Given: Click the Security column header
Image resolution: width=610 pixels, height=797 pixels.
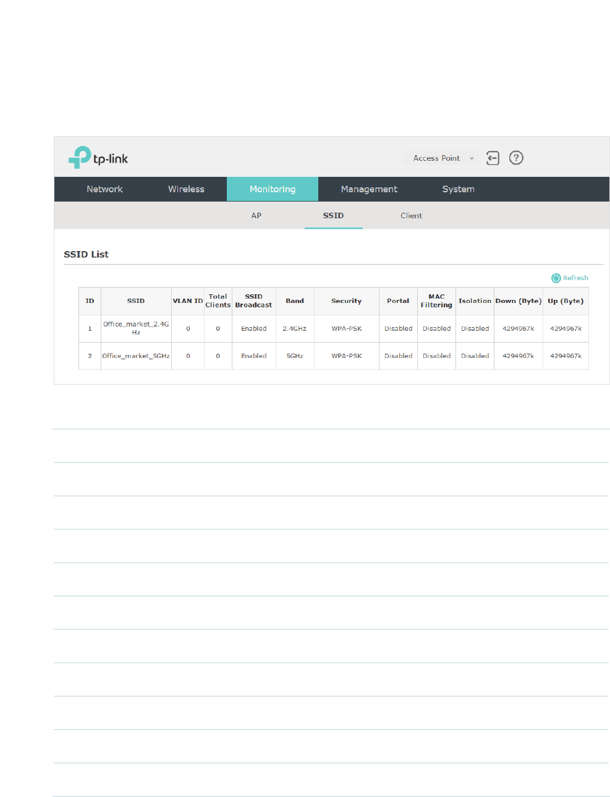Looking at the screenshot, I should point(346,301).
